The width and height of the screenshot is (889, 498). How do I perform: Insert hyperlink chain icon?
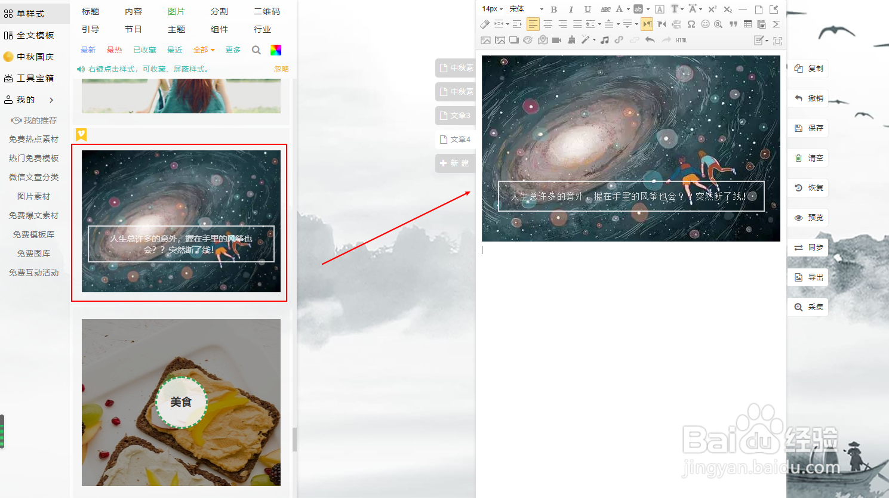[619, 40]
